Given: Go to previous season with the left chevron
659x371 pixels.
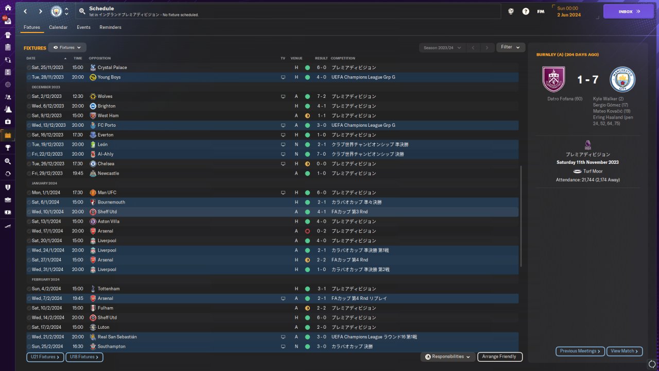Looking at the screenshot, I should (473, 47).
